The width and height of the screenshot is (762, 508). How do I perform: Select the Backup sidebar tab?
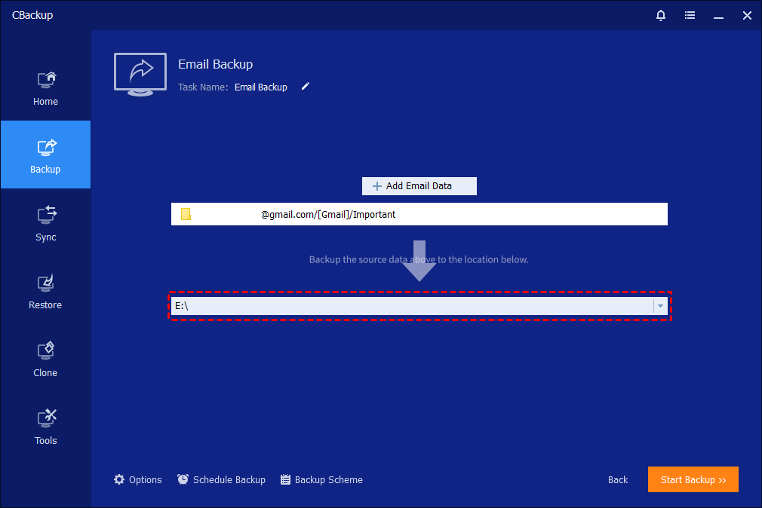click(x=45, y=155)
